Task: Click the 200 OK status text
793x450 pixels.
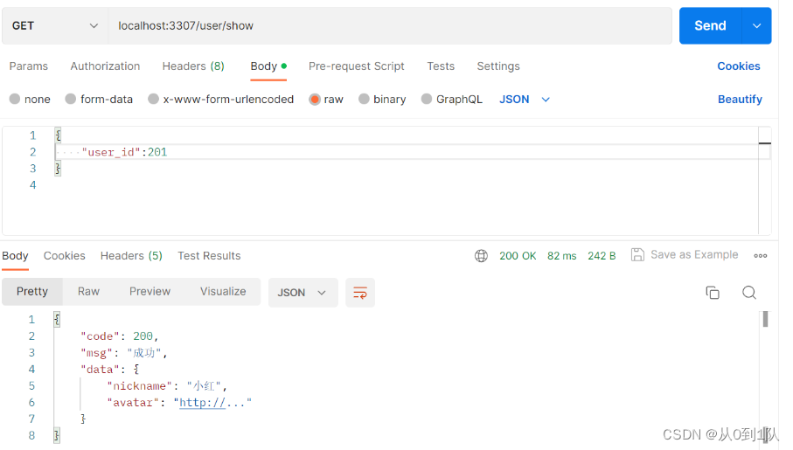Action: pos(518,256)
